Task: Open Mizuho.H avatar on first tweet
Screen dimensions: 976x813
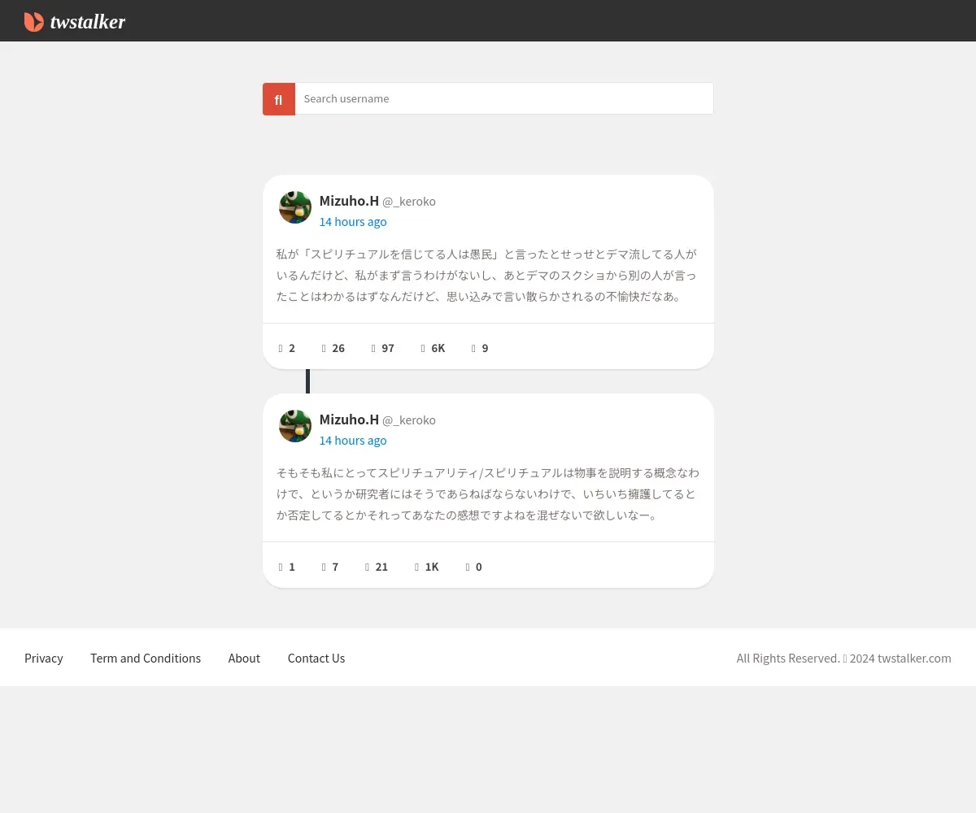Action: [295, 207]
